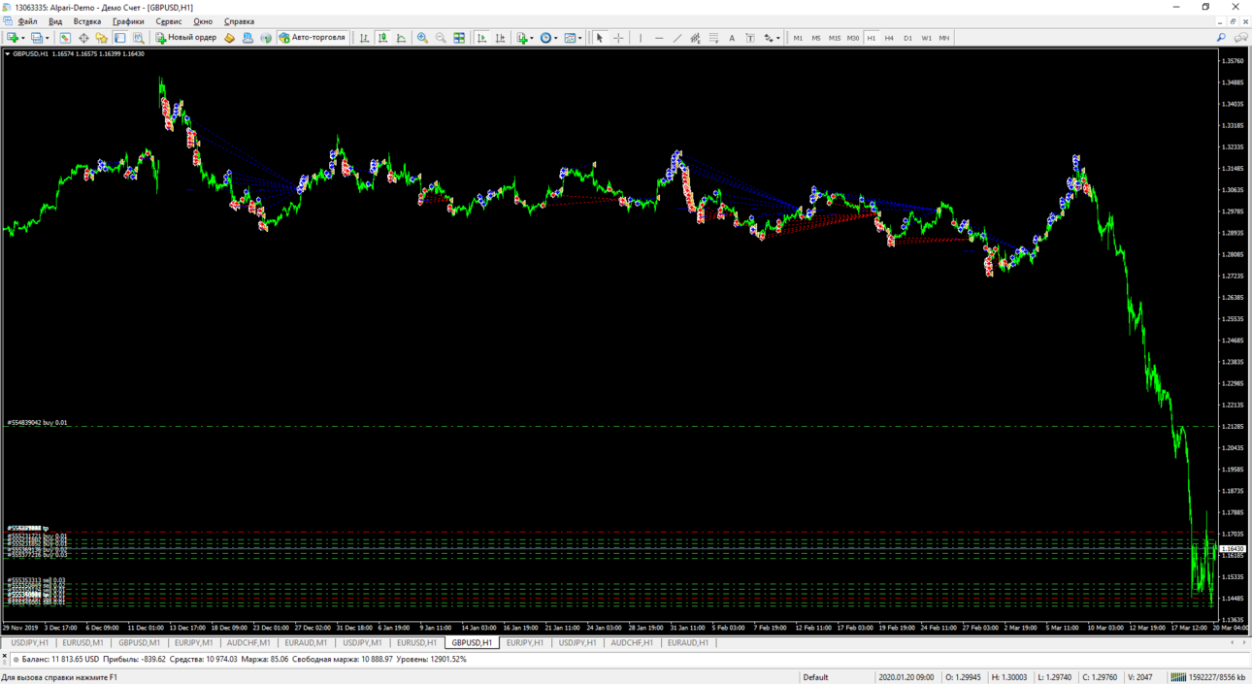The height and width of the screenshot is (684, 1252).
Task: Select the arrow cursor tool
Action: [600, 38]
